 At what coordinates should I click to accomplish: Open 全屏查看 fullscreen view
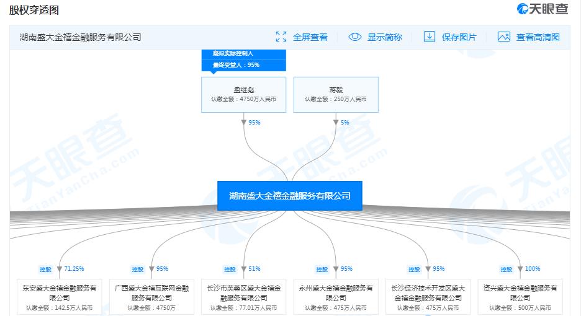(x=310, y=37)
